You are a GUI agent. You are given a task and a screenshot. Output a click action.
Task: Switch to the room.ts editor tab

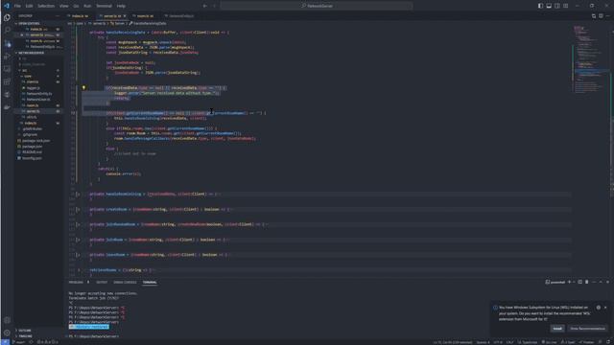tap(145, 16)
